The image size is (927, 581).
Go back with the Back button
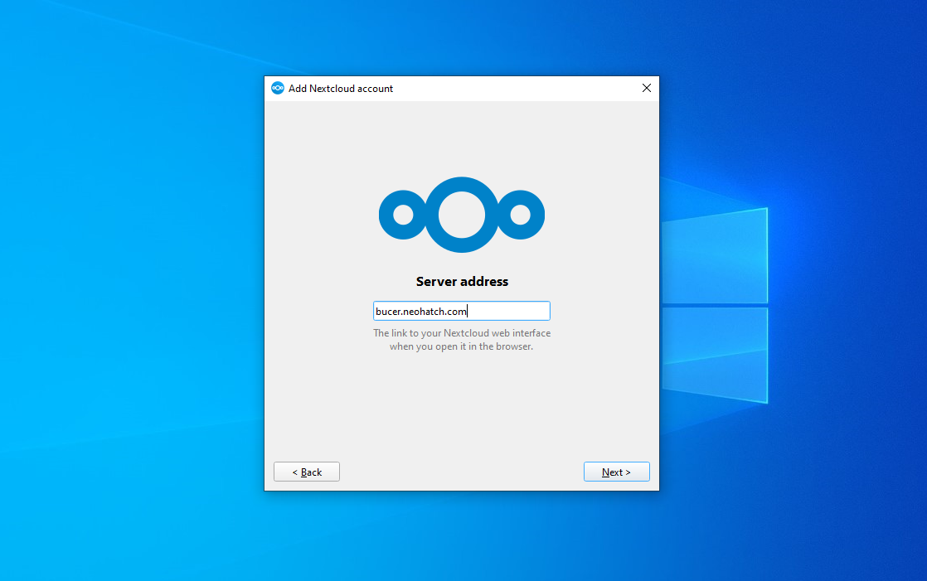click(306, 472)
